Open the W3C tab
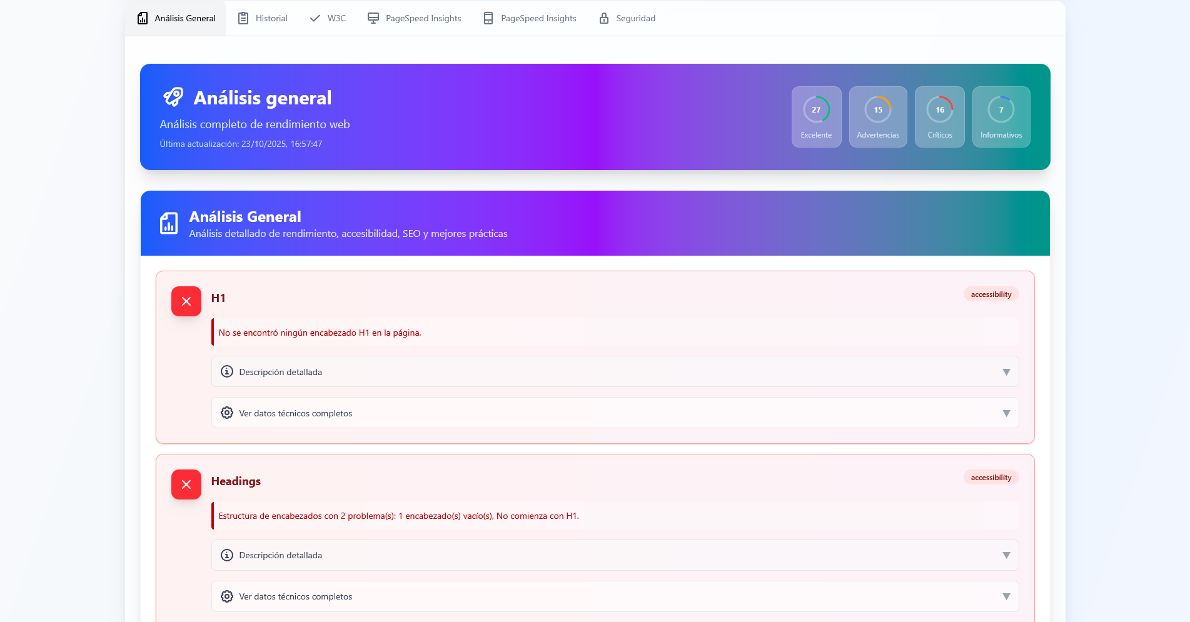 (328, 18)
